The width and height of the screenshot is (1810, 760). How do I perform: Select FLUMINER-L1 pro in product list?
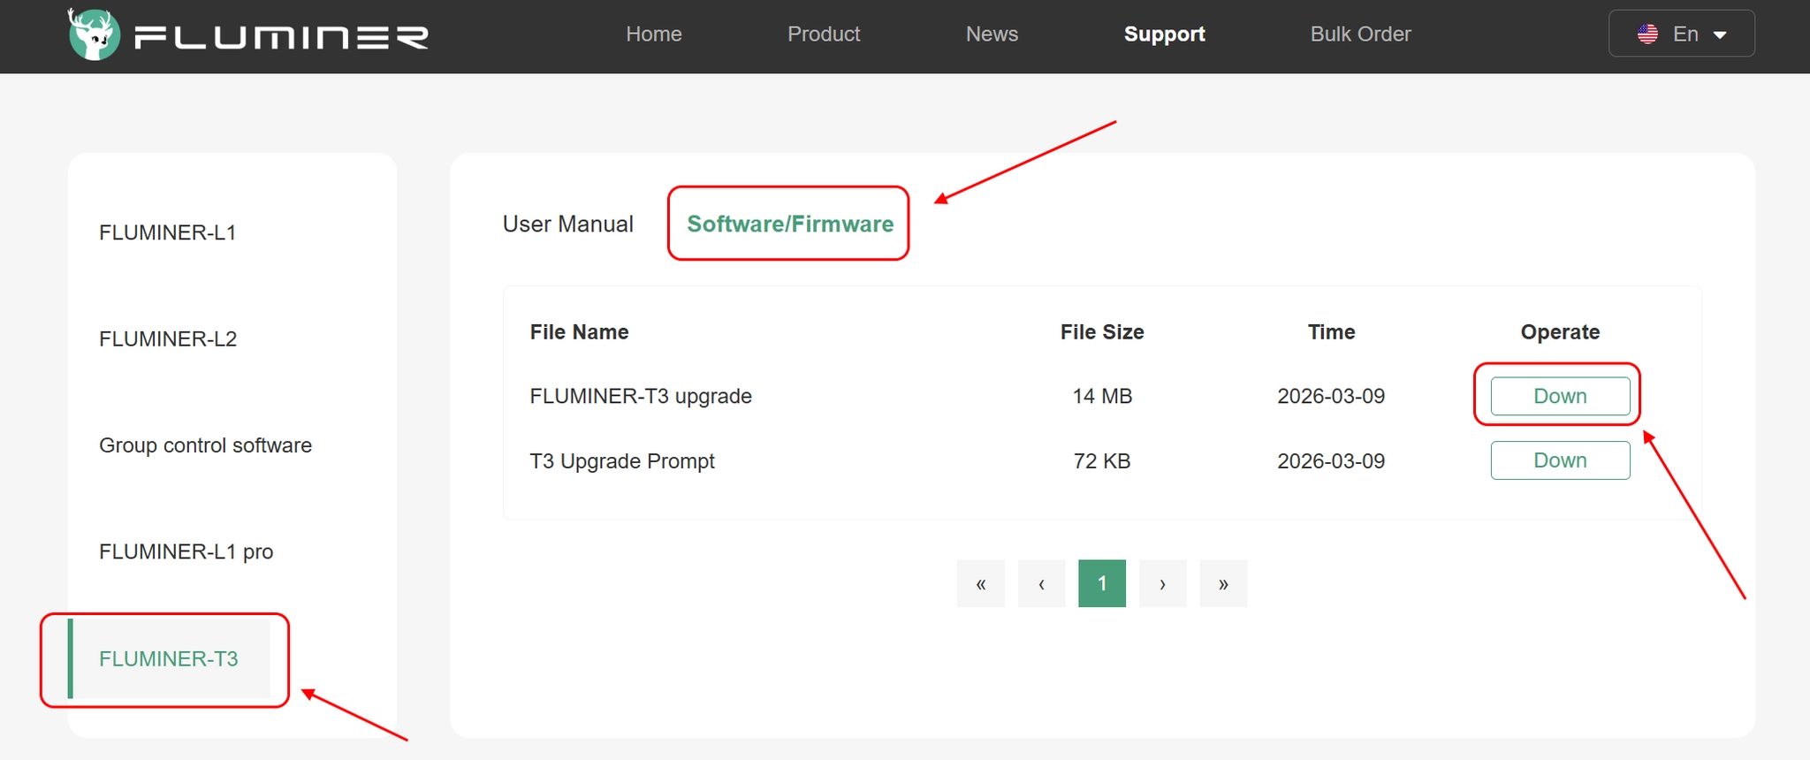tap(186, 552)
